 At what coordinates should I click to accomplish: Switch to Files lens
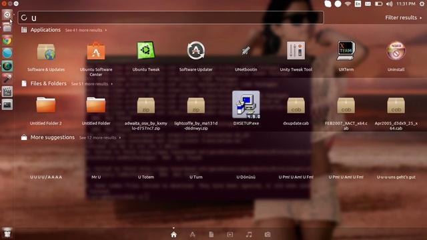(x=211, y=235)
